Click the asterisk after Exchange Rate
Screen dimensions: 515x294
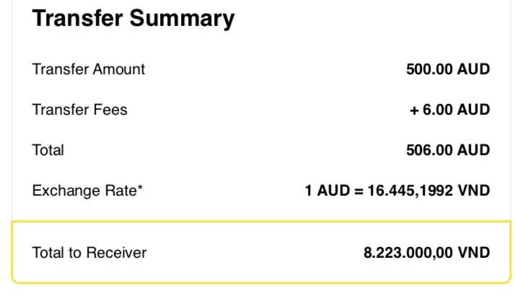(140, 189)
